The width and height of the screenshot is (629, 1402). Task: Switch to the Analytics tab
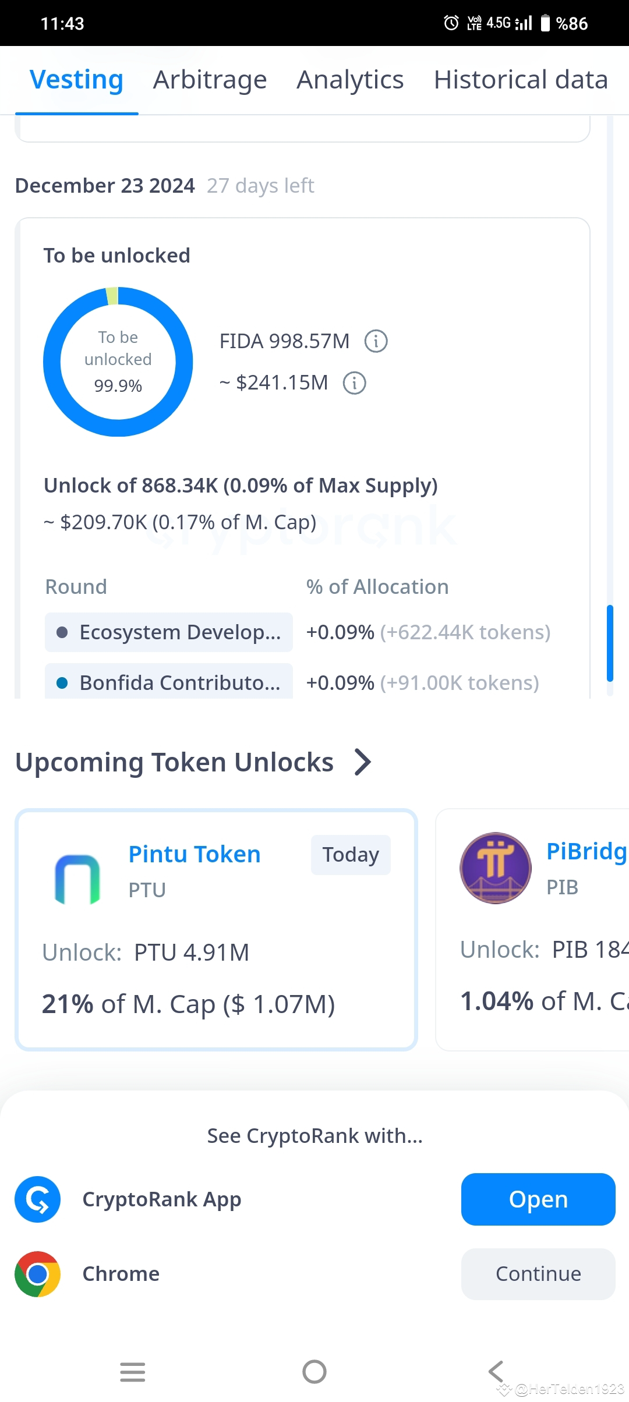pyautogui.click(x=350, y=80)
